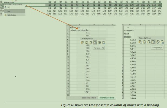Select row 22 header in left spreadsheet
This screenshot has height=108, width=167.
(x=67, y=92)
